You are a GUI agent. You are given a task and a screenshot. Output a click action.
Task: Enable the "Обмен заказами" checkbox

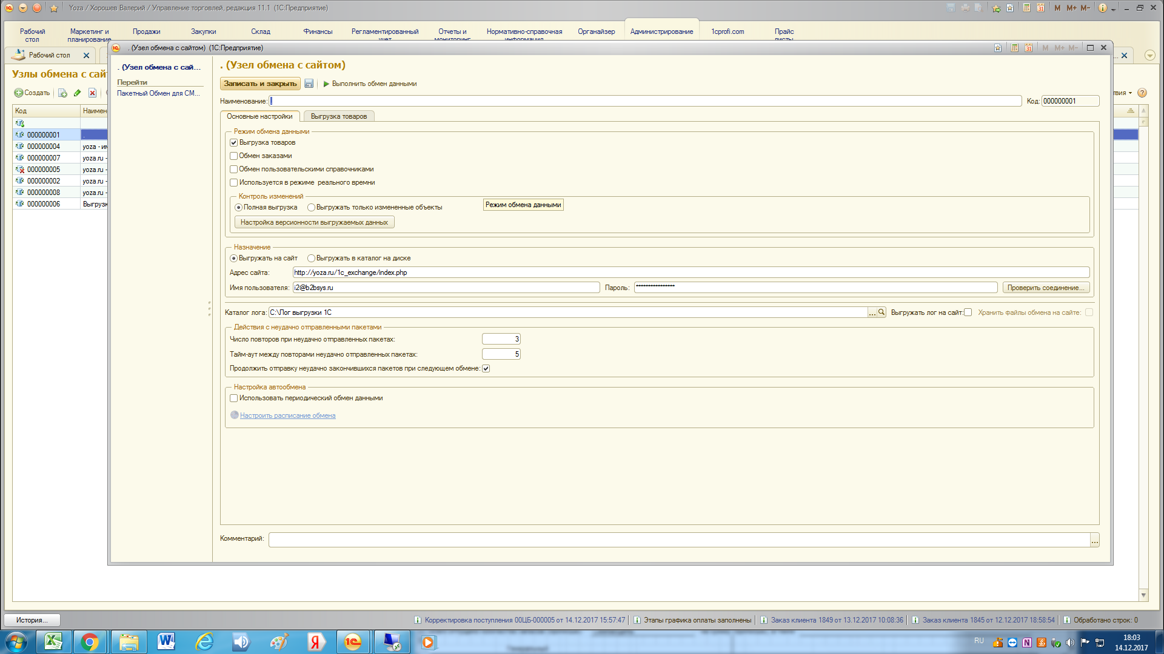[x=233, y=156]
